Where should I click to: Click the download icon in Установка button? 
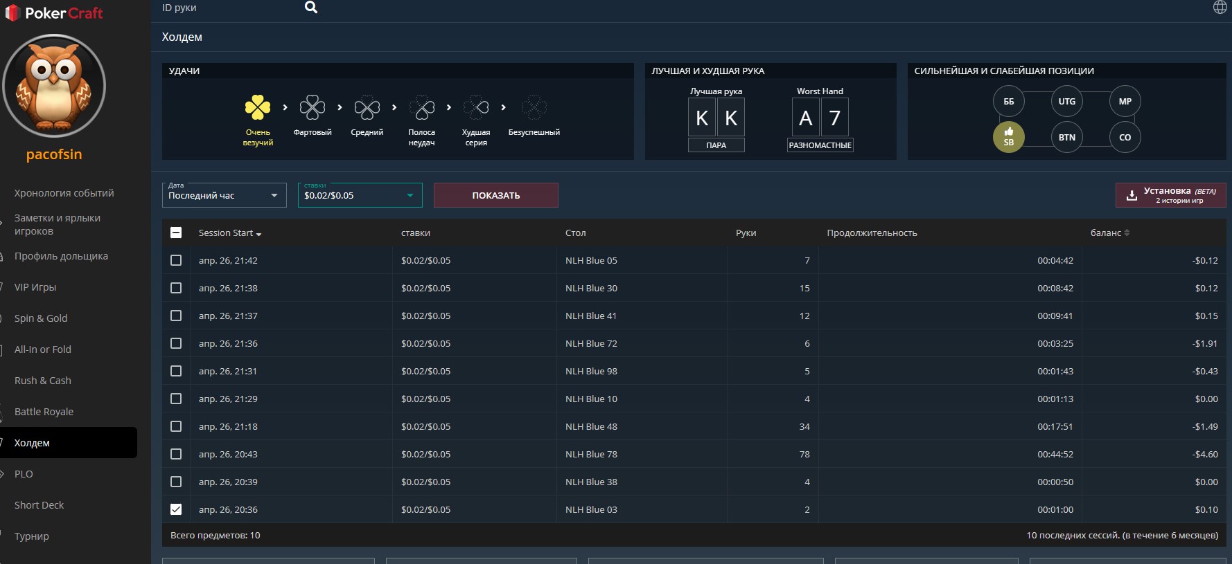click(x=1132, y=195)
